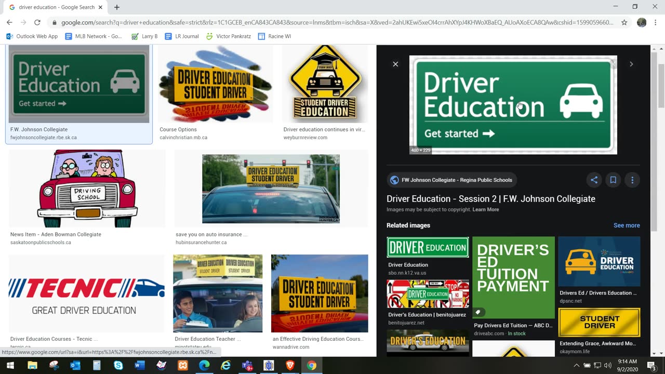
Task: Share the previewed Driver Education image
Action: [594, 180]
